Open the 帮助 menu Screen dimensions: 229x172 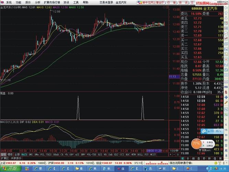(x=85, y=2)
